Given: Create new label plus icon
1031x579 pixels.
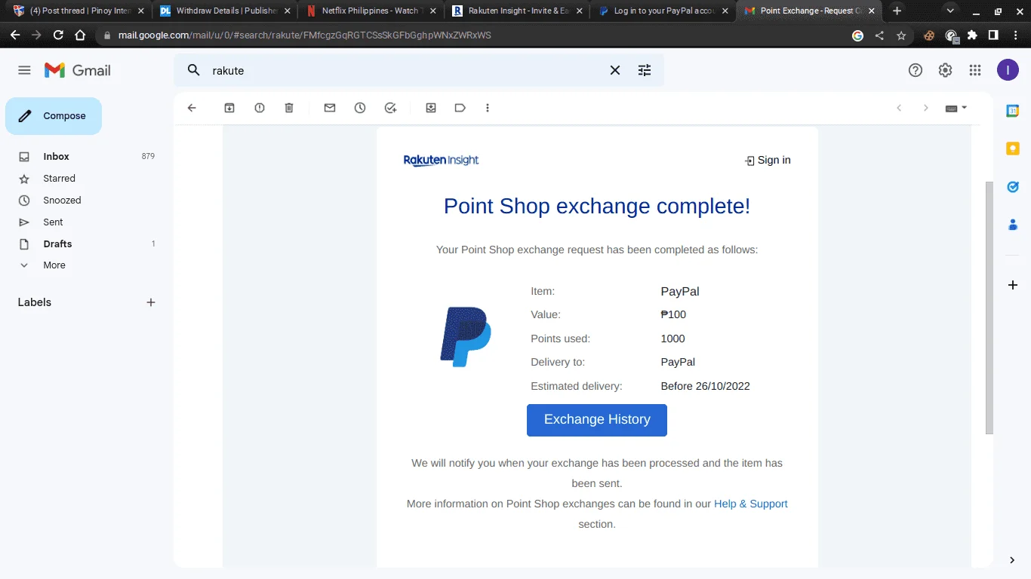Looking at the screenshot, I should pos(151,302).
